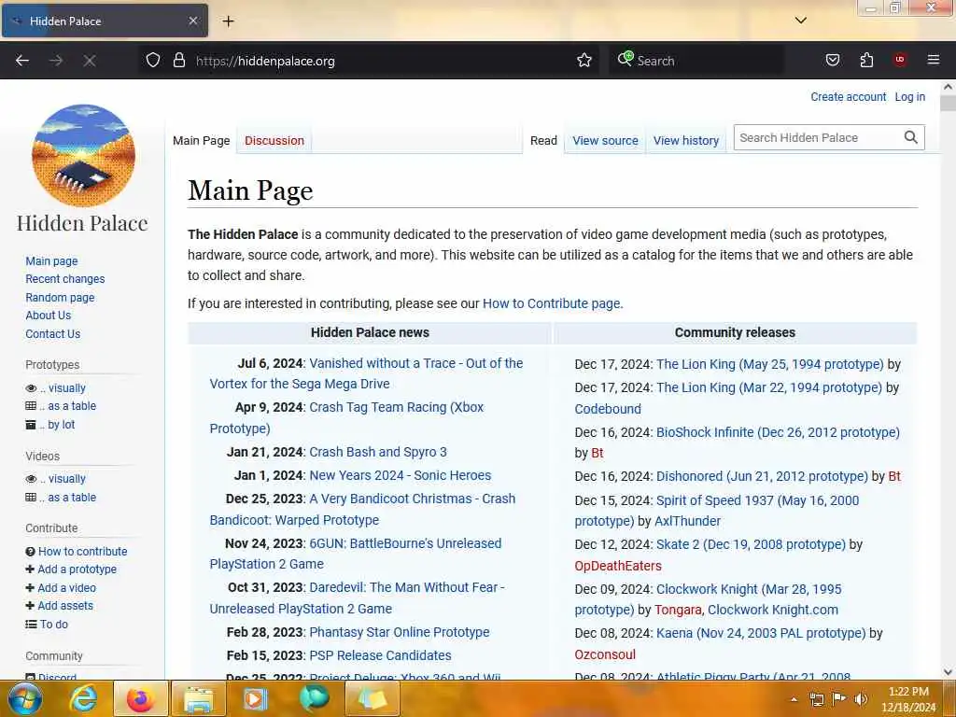Open Phantasy Star Online Prototype news

(400, 632)
